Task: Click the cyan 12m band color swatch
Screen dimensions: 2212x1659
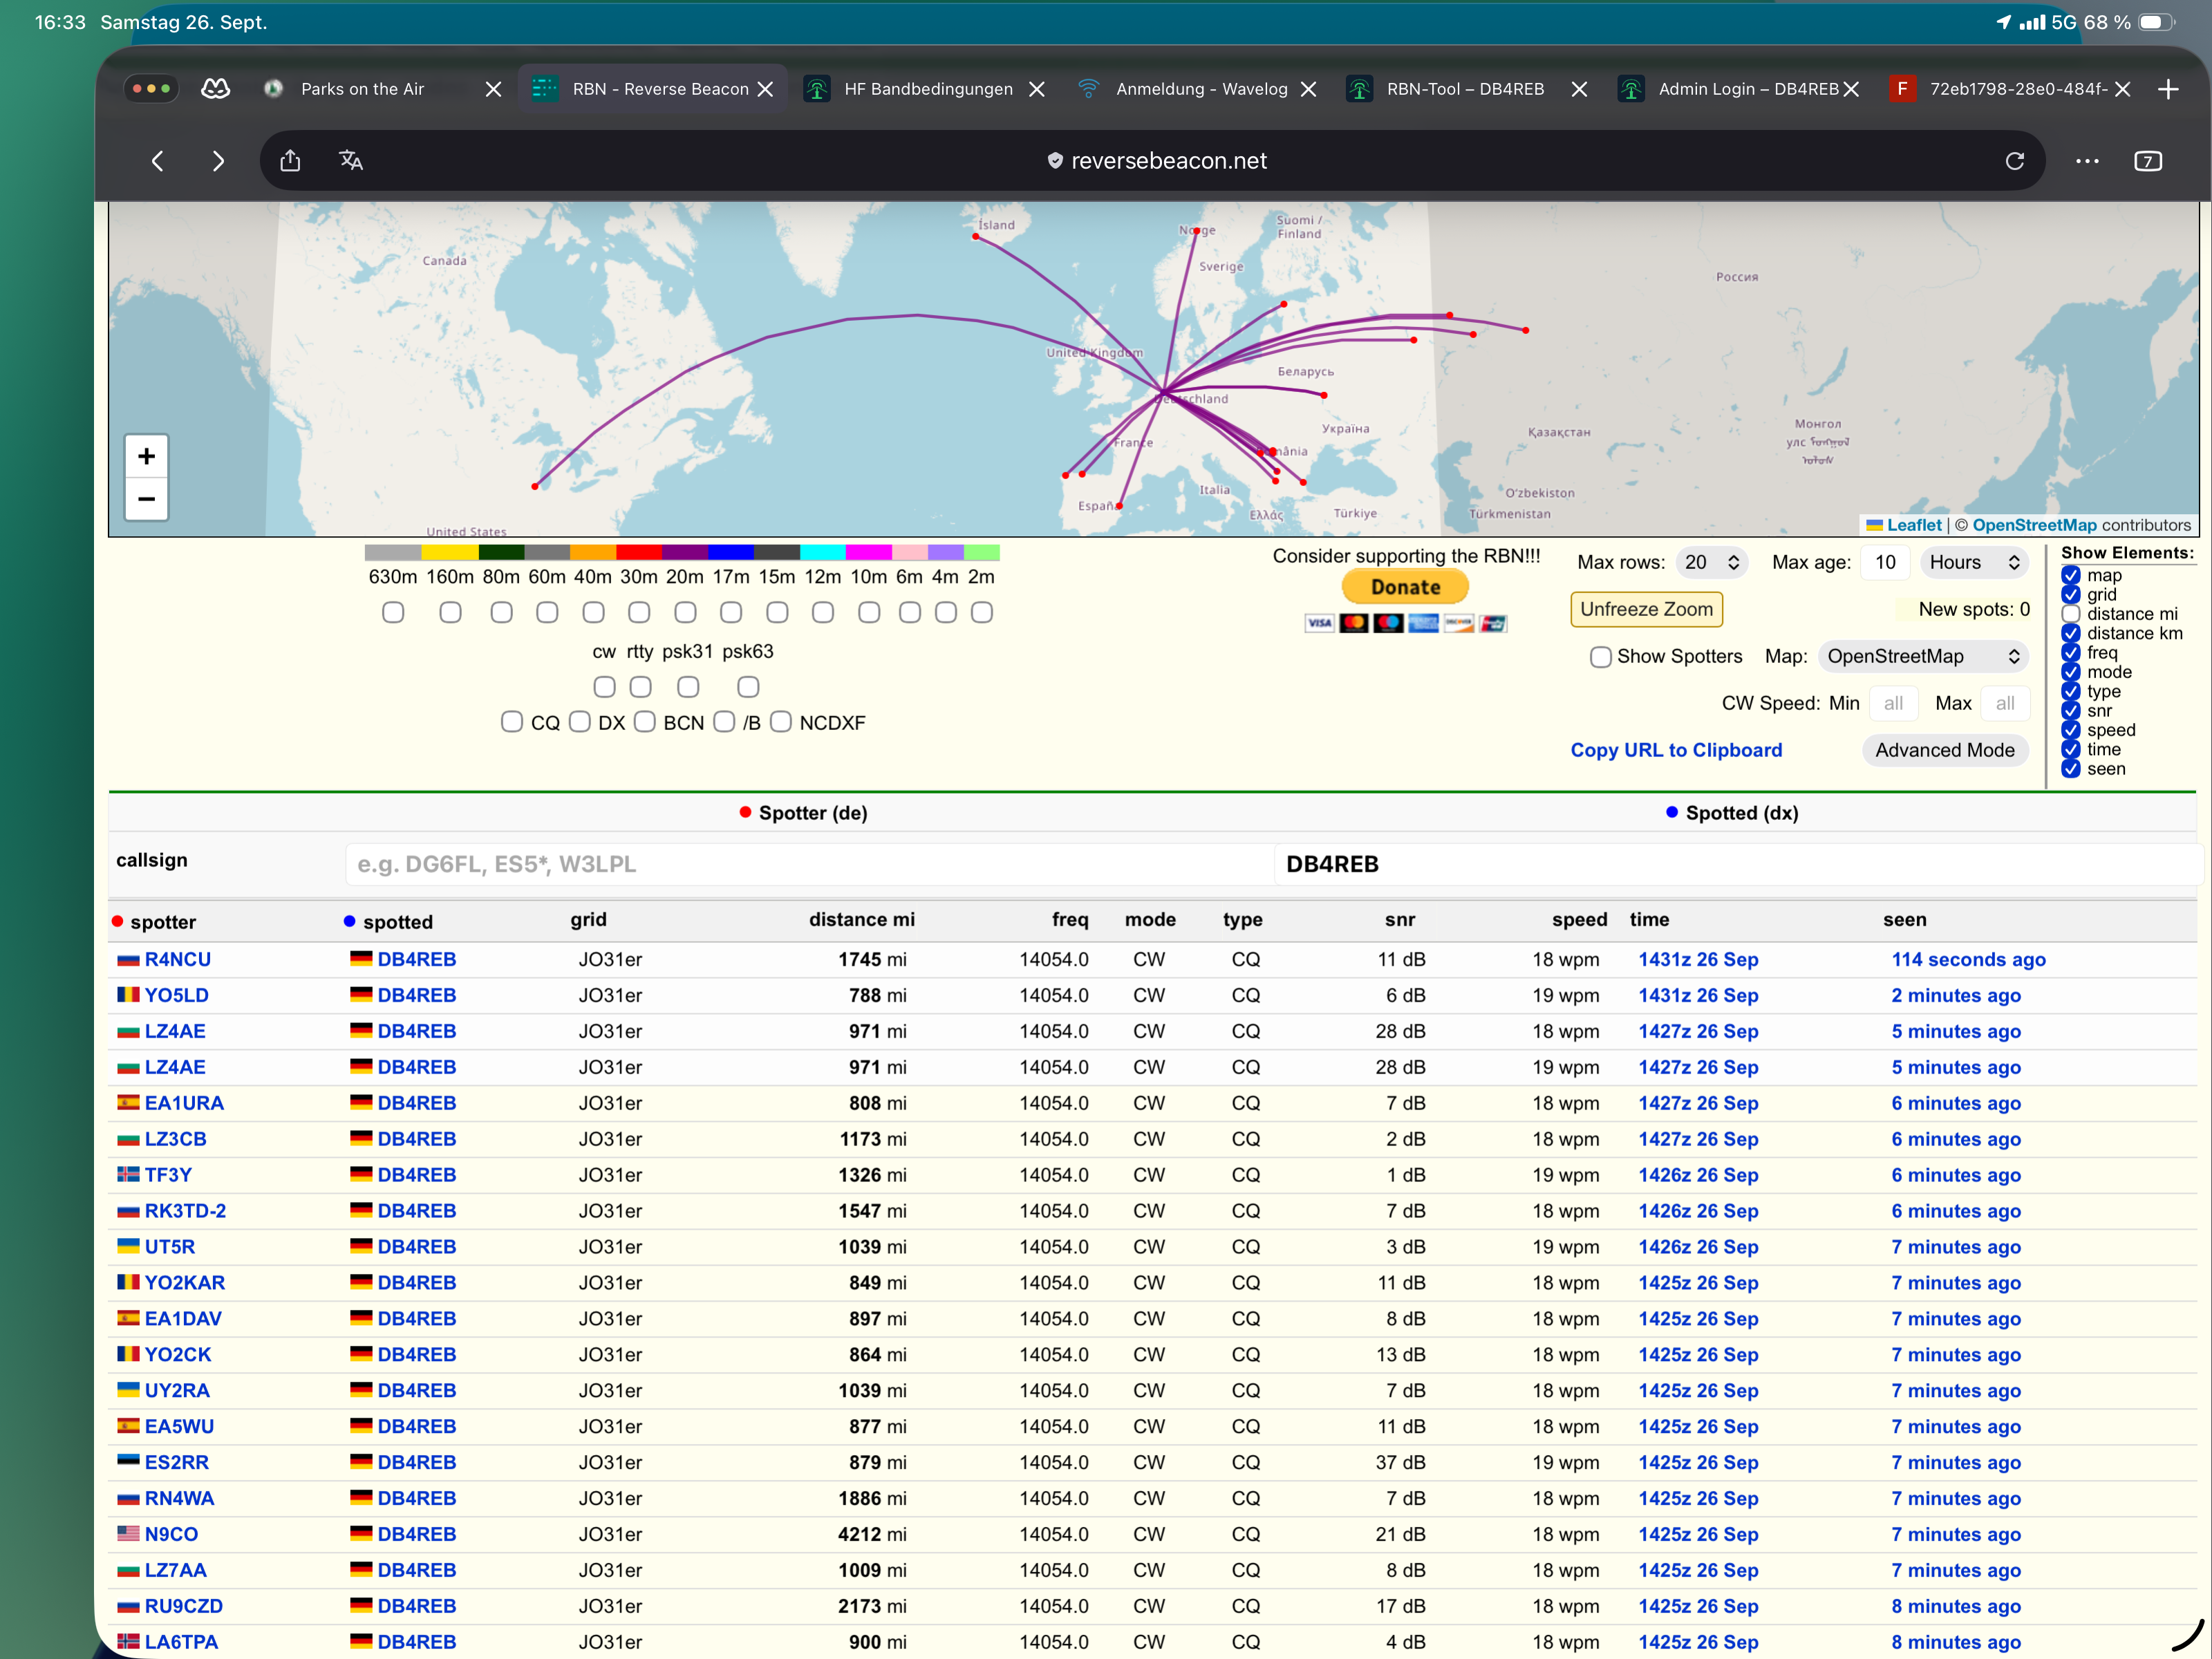Action: 823,552
